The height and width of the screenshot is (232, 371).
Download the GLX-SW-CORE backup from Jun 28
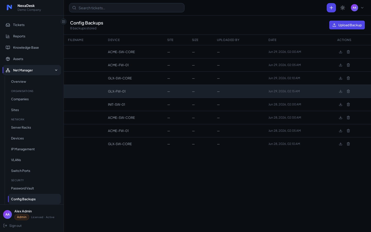pos(341,144)
